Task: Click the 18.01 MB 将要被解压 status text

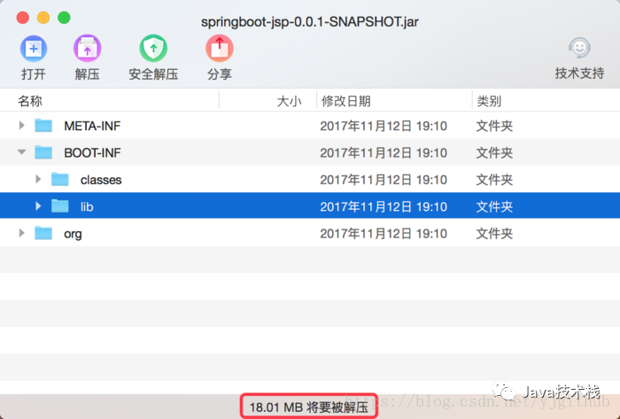Action: 309,407
